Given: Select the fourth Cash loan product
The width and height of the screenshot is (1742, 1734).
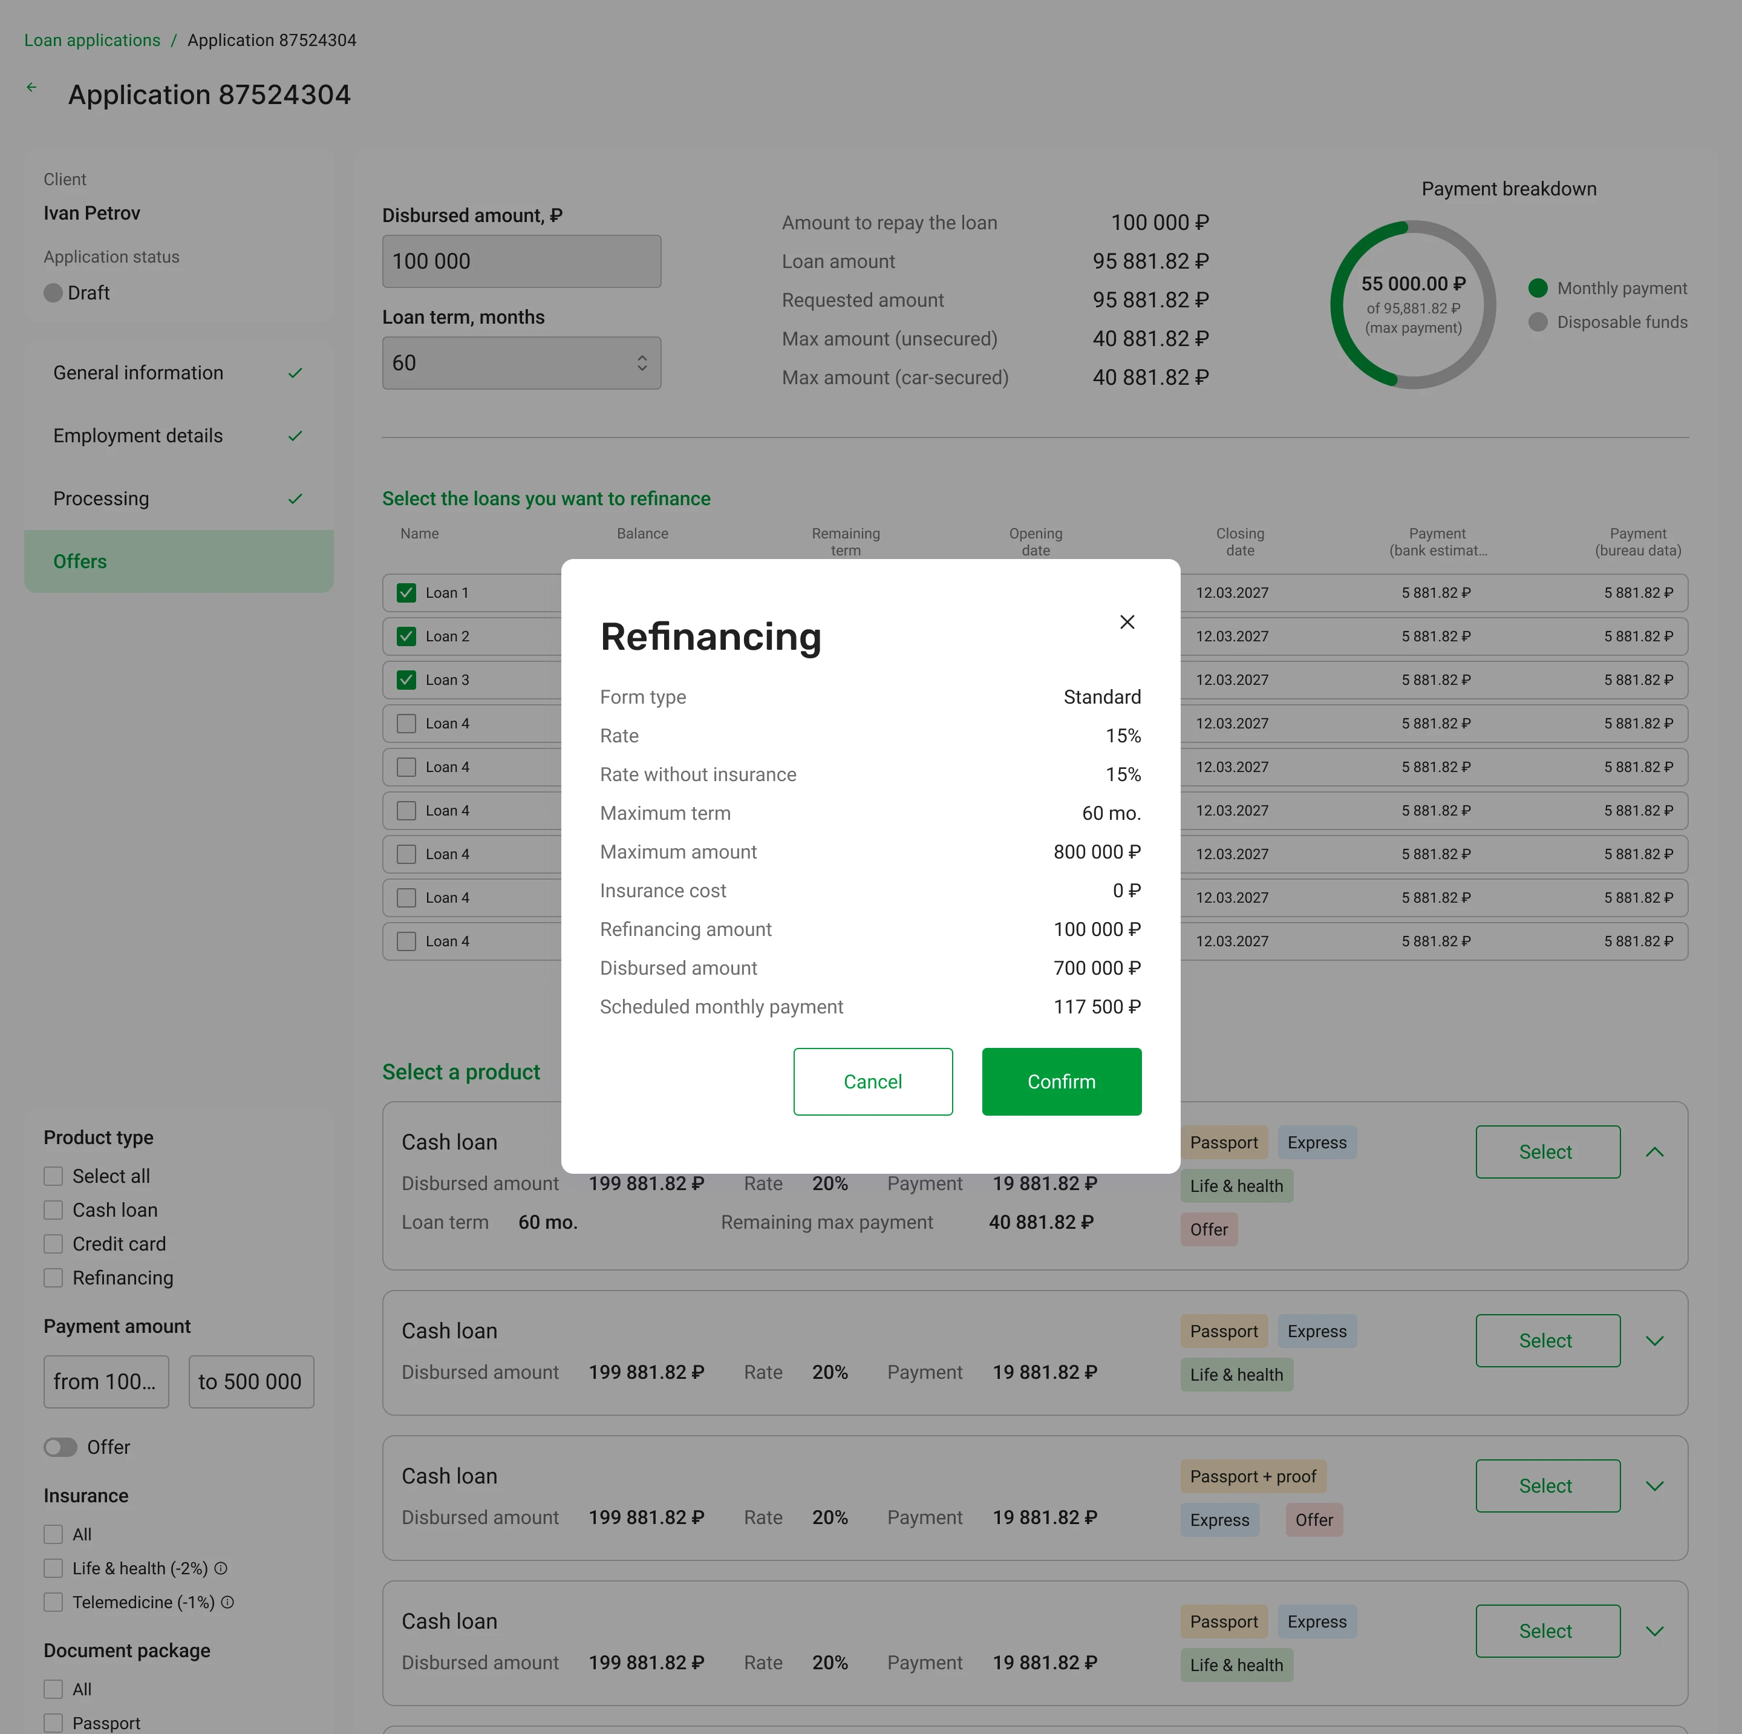Looking at the screenshot, I should click(1547, 1631).
